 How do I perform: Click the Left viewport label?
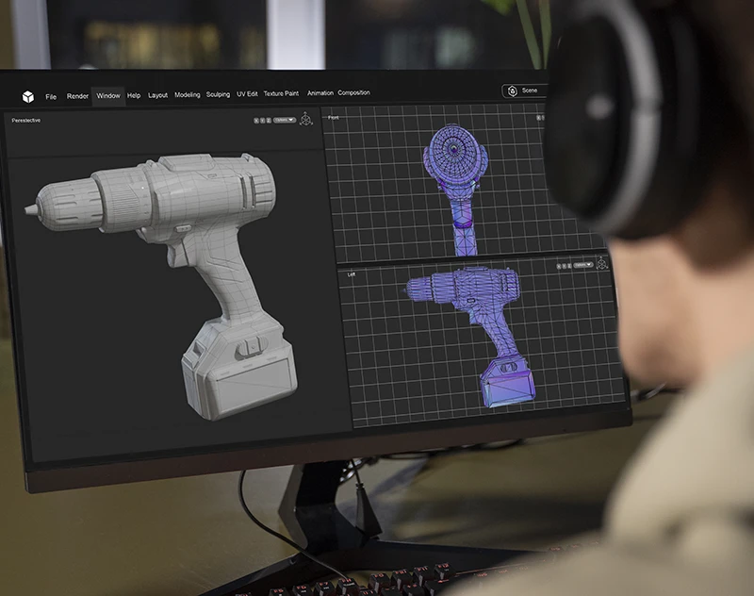pos(352,274)
